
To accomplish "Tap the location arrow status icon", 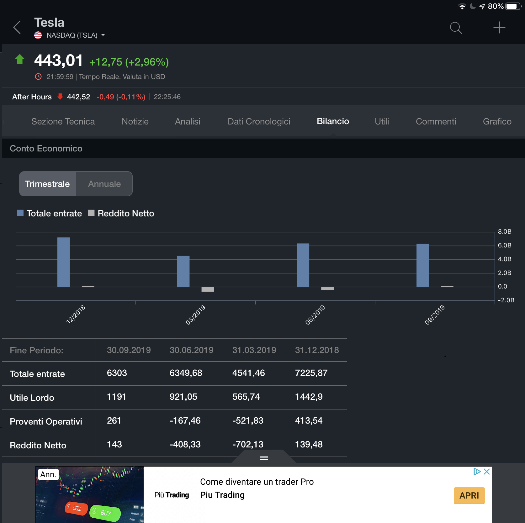I will [482, 6].
